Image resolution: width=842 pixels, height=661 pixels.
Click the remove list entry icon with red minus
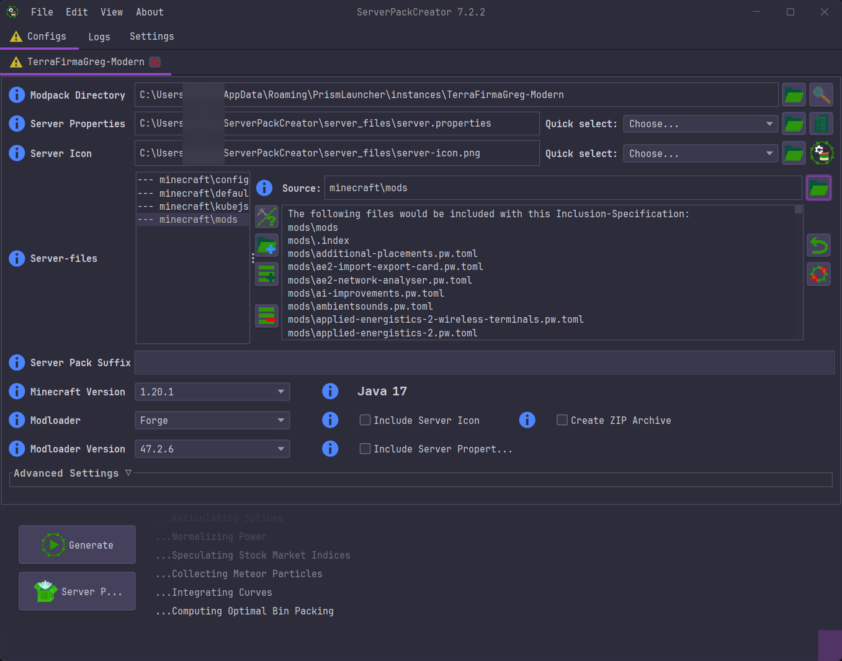(x=267, y=316)
